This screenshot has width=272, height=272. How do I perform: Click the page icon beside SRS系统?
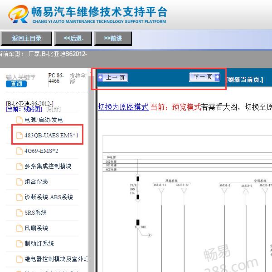point(19,213)
